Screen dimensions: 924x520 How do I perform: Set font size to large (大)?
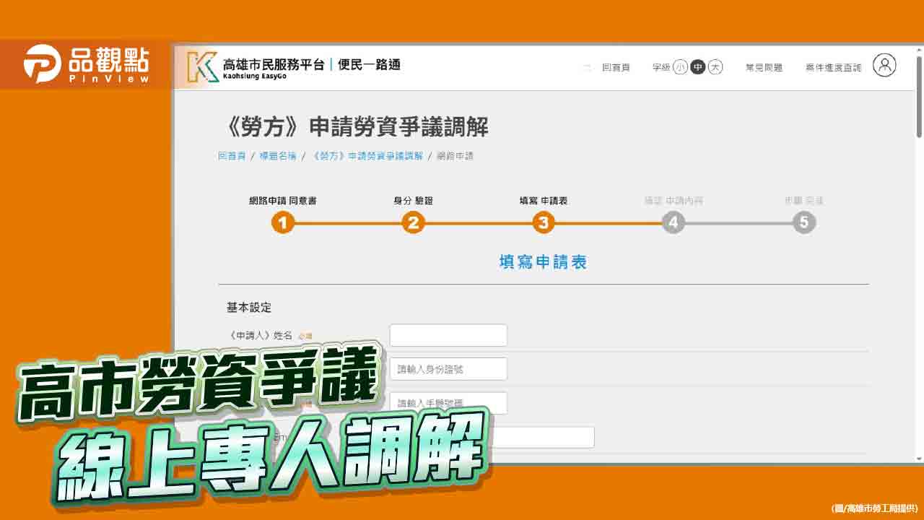[x=715, y=67]
